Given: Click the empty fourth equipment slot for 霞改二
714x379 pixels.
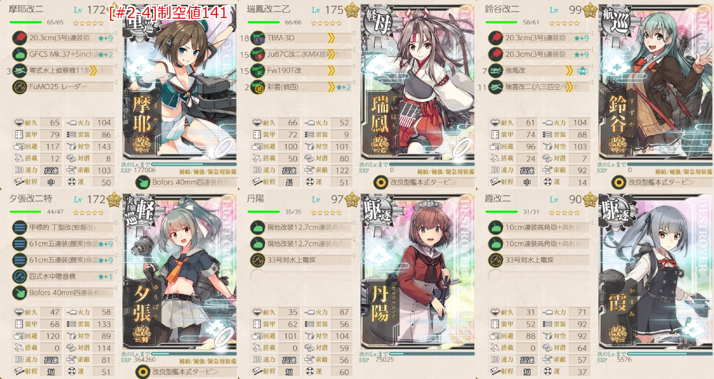Looking at the screenshot, I should click(495, 277).
